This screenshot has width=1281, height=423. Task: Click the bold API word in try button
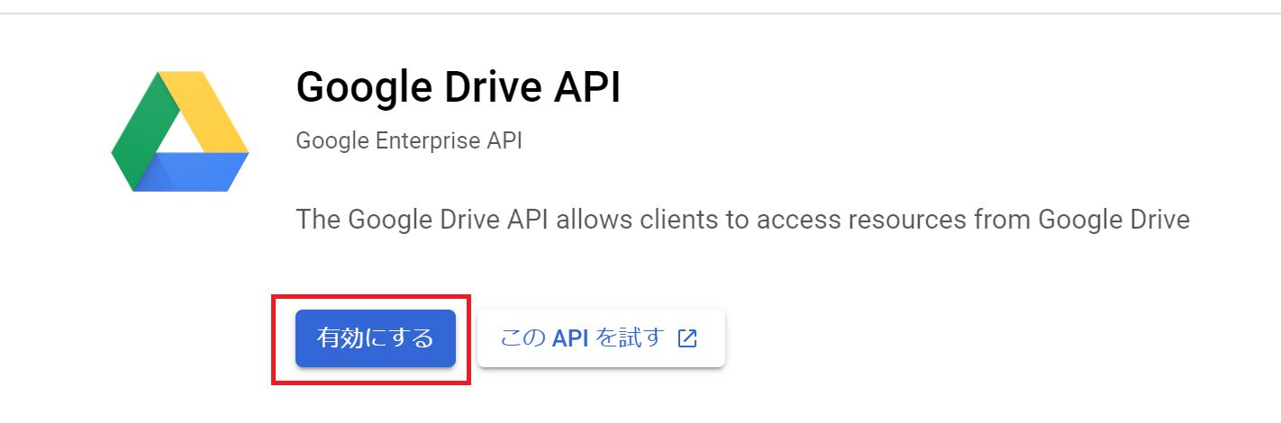569,338
